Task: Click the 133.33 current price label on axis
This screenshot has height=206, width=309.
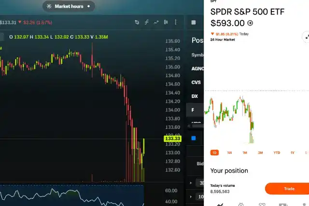Action: coord(172,138)
